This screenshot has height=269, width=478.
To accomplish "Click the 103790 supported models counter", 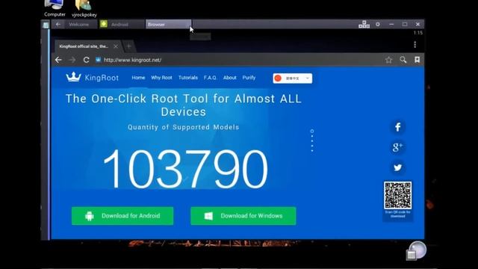I will pyautogui.click(x=185, y=169).
